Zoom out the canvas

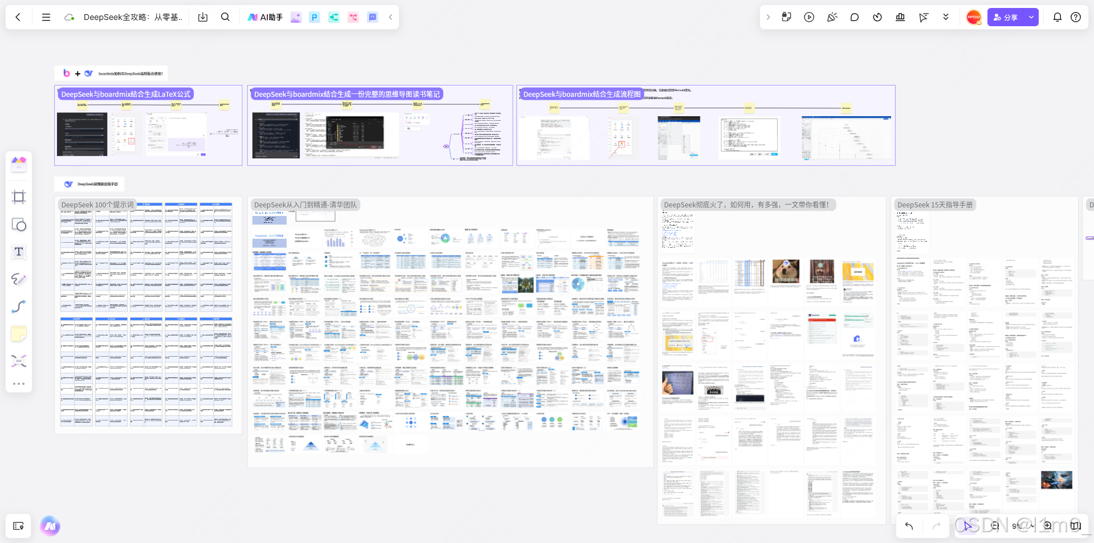(995, 526)
